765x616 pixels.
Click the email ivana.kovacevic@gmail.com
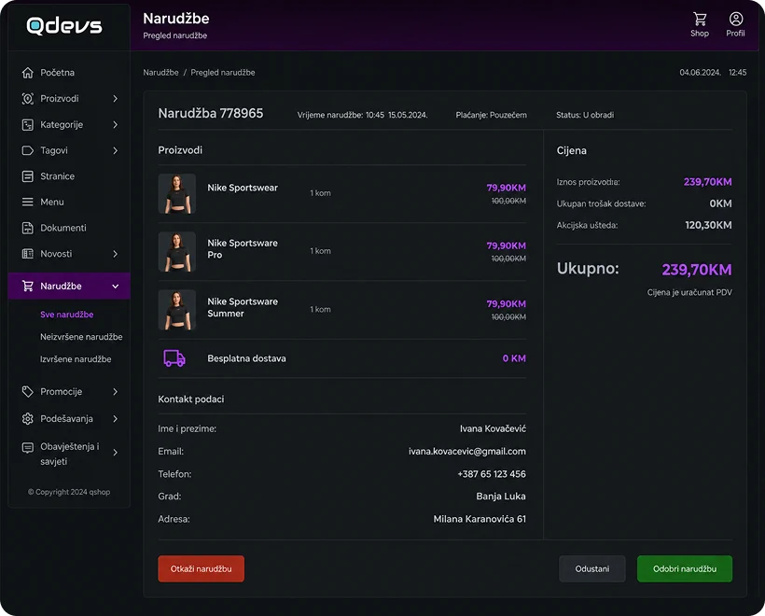pos(467,452)
